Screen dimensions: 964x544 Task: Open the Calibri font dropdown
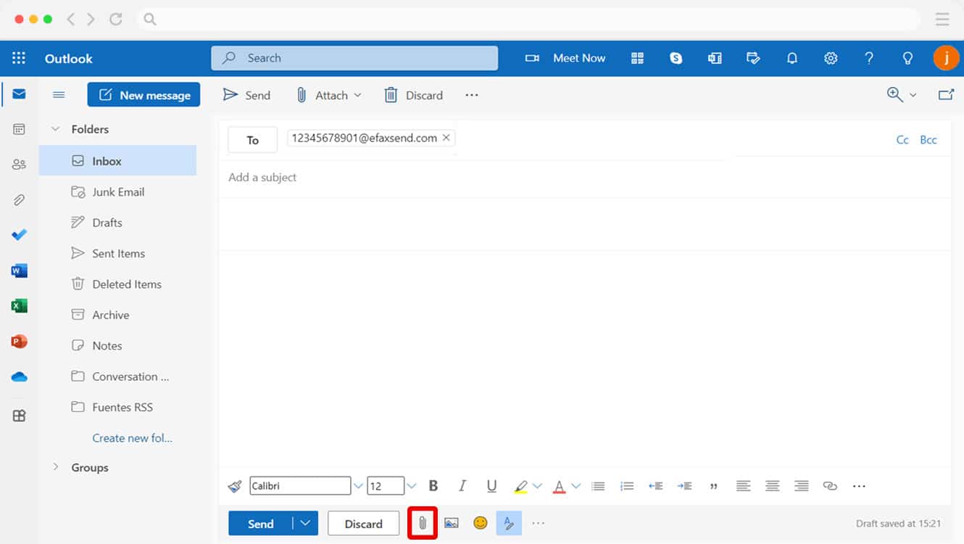coord(358,485)
